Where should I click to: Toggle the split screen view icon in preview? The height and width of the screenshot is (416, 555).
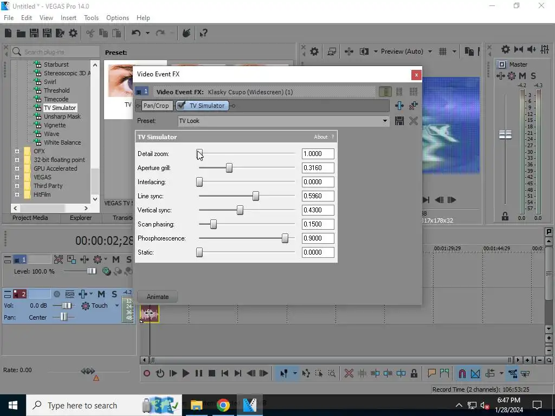(364, 51)
